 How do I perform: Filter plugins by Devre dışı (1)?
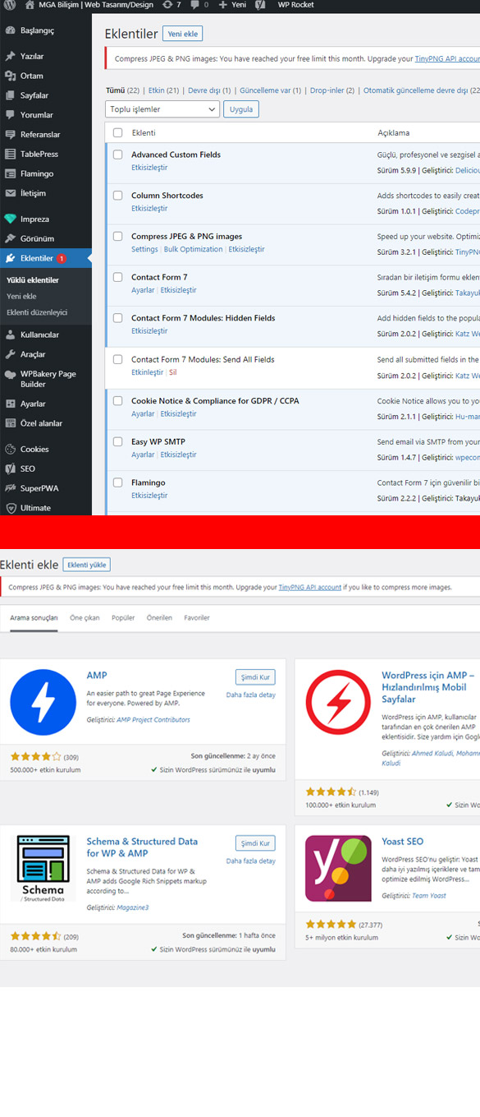click(x=209, y=90)
